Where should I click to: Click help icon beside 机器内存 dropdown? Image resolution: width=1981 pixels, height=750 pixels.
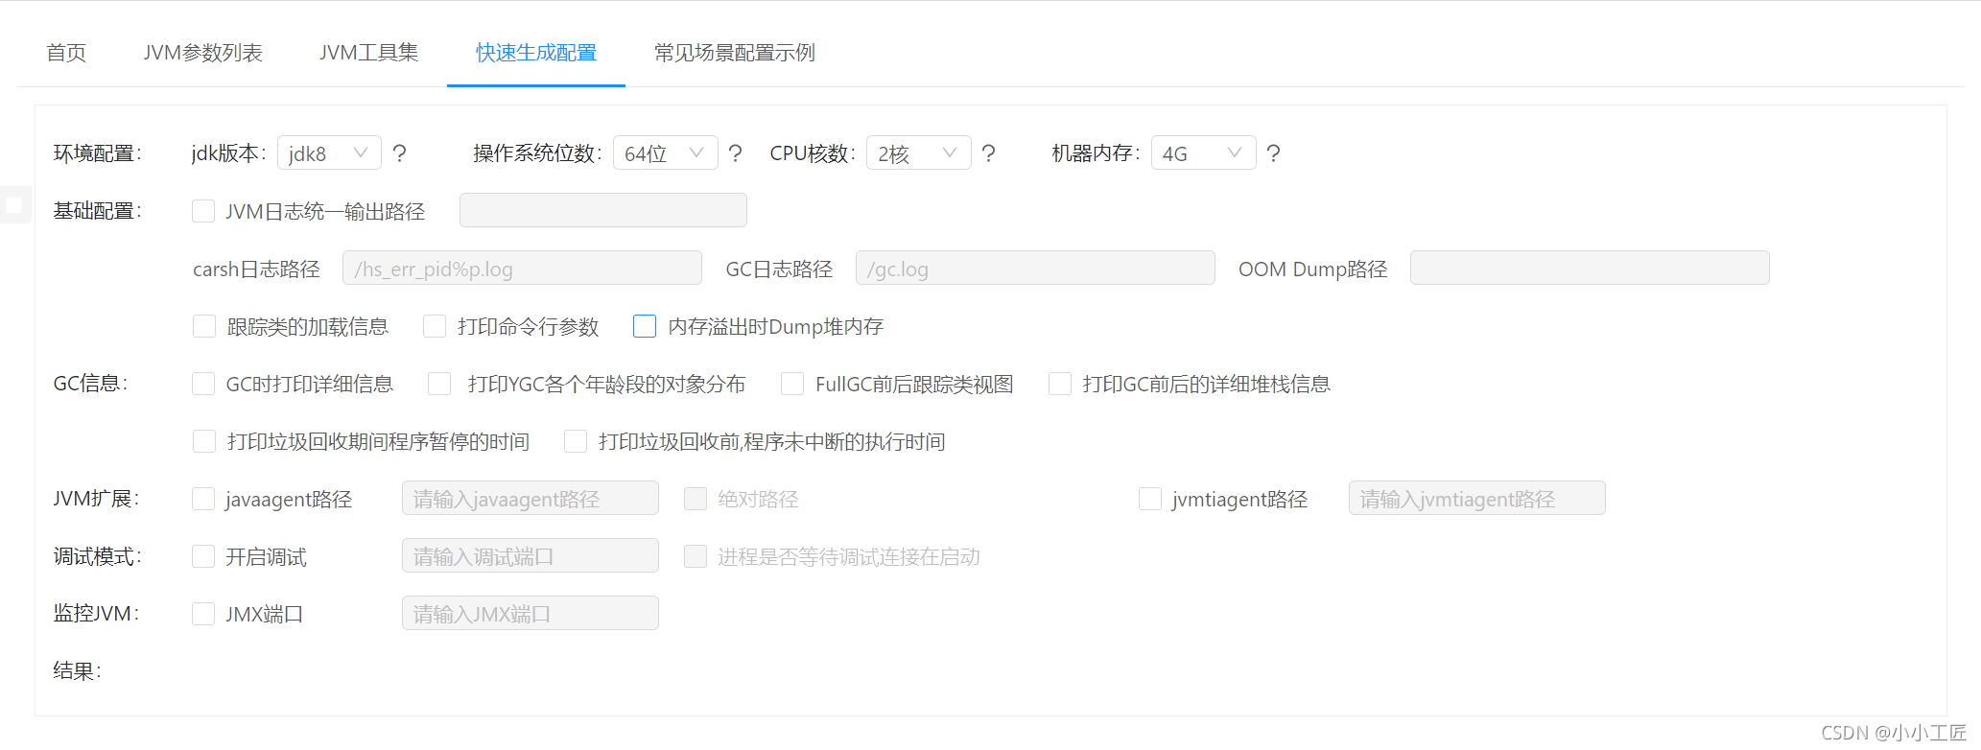tap(1273, 153)
